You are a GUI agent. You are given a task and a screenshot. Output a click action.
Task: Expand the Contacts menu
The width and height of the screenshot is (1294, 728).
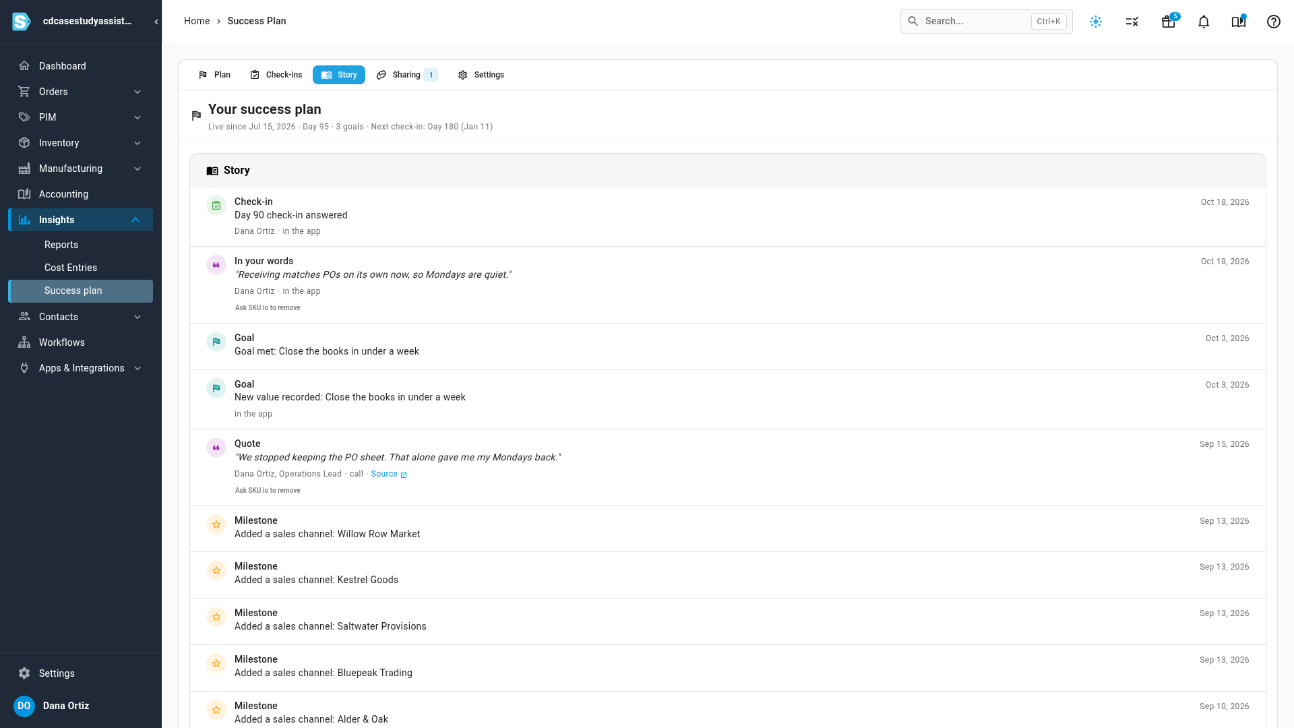point(81,317)
